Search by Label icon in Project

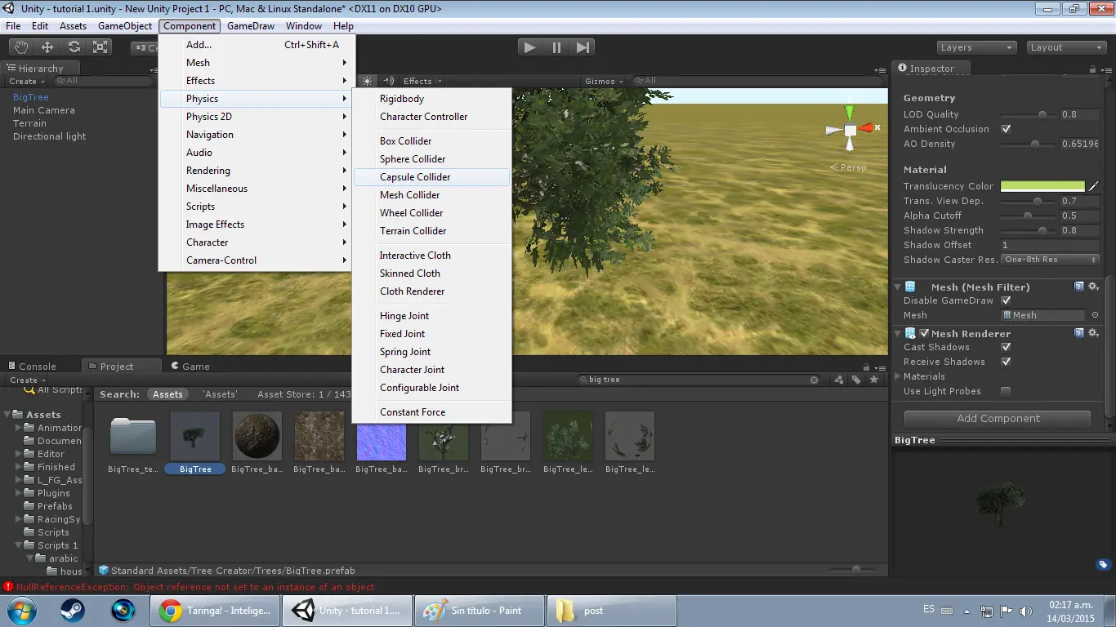click(856, 380)
